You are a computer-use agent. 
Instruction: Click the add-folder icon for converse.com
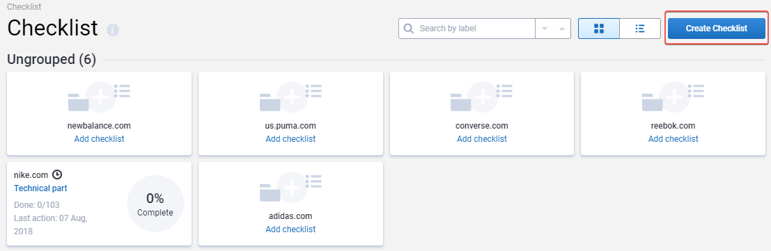[481, 97]
